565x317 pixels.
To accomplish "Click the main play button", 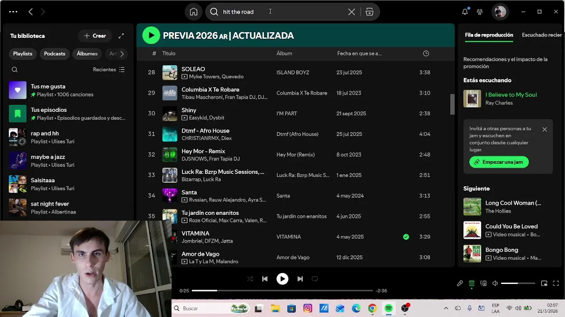I will coord(282,279).
